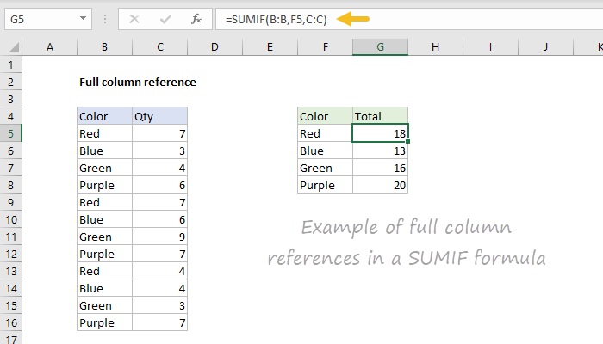Select column C header
Viewport: 603px width, 344px height.
[159, 46]
